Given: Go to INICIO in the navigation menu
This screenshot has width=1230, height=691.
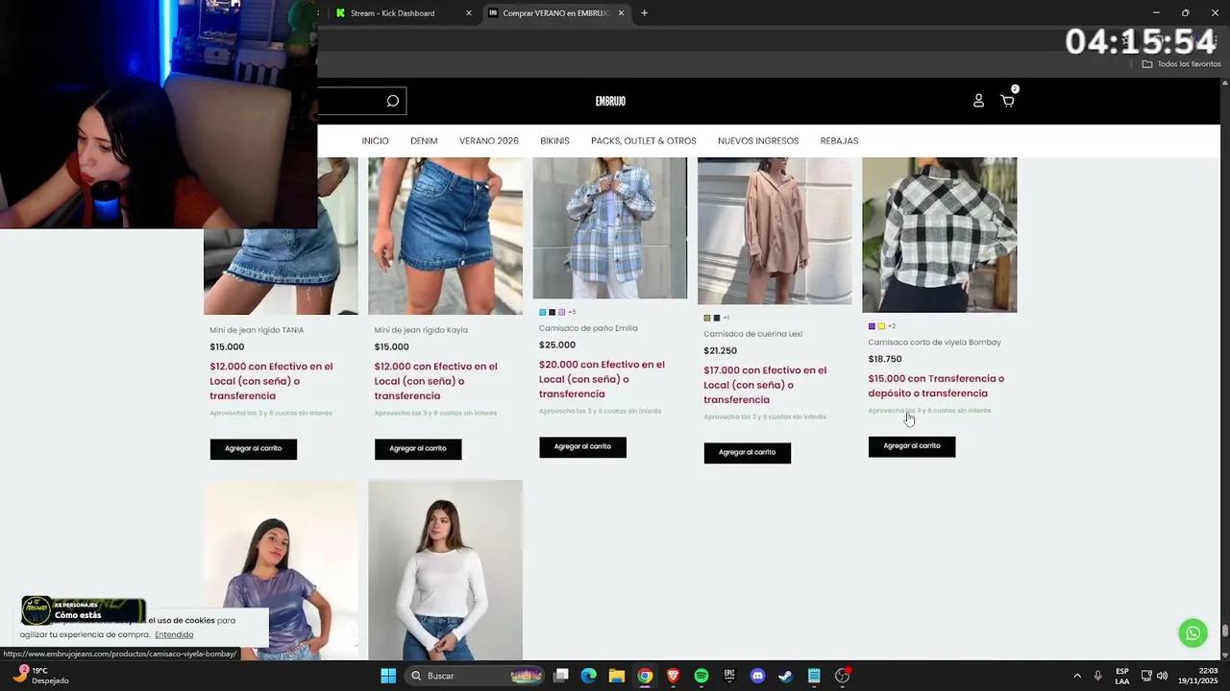Looking at the screenshot, I should (x=375, y=141).
